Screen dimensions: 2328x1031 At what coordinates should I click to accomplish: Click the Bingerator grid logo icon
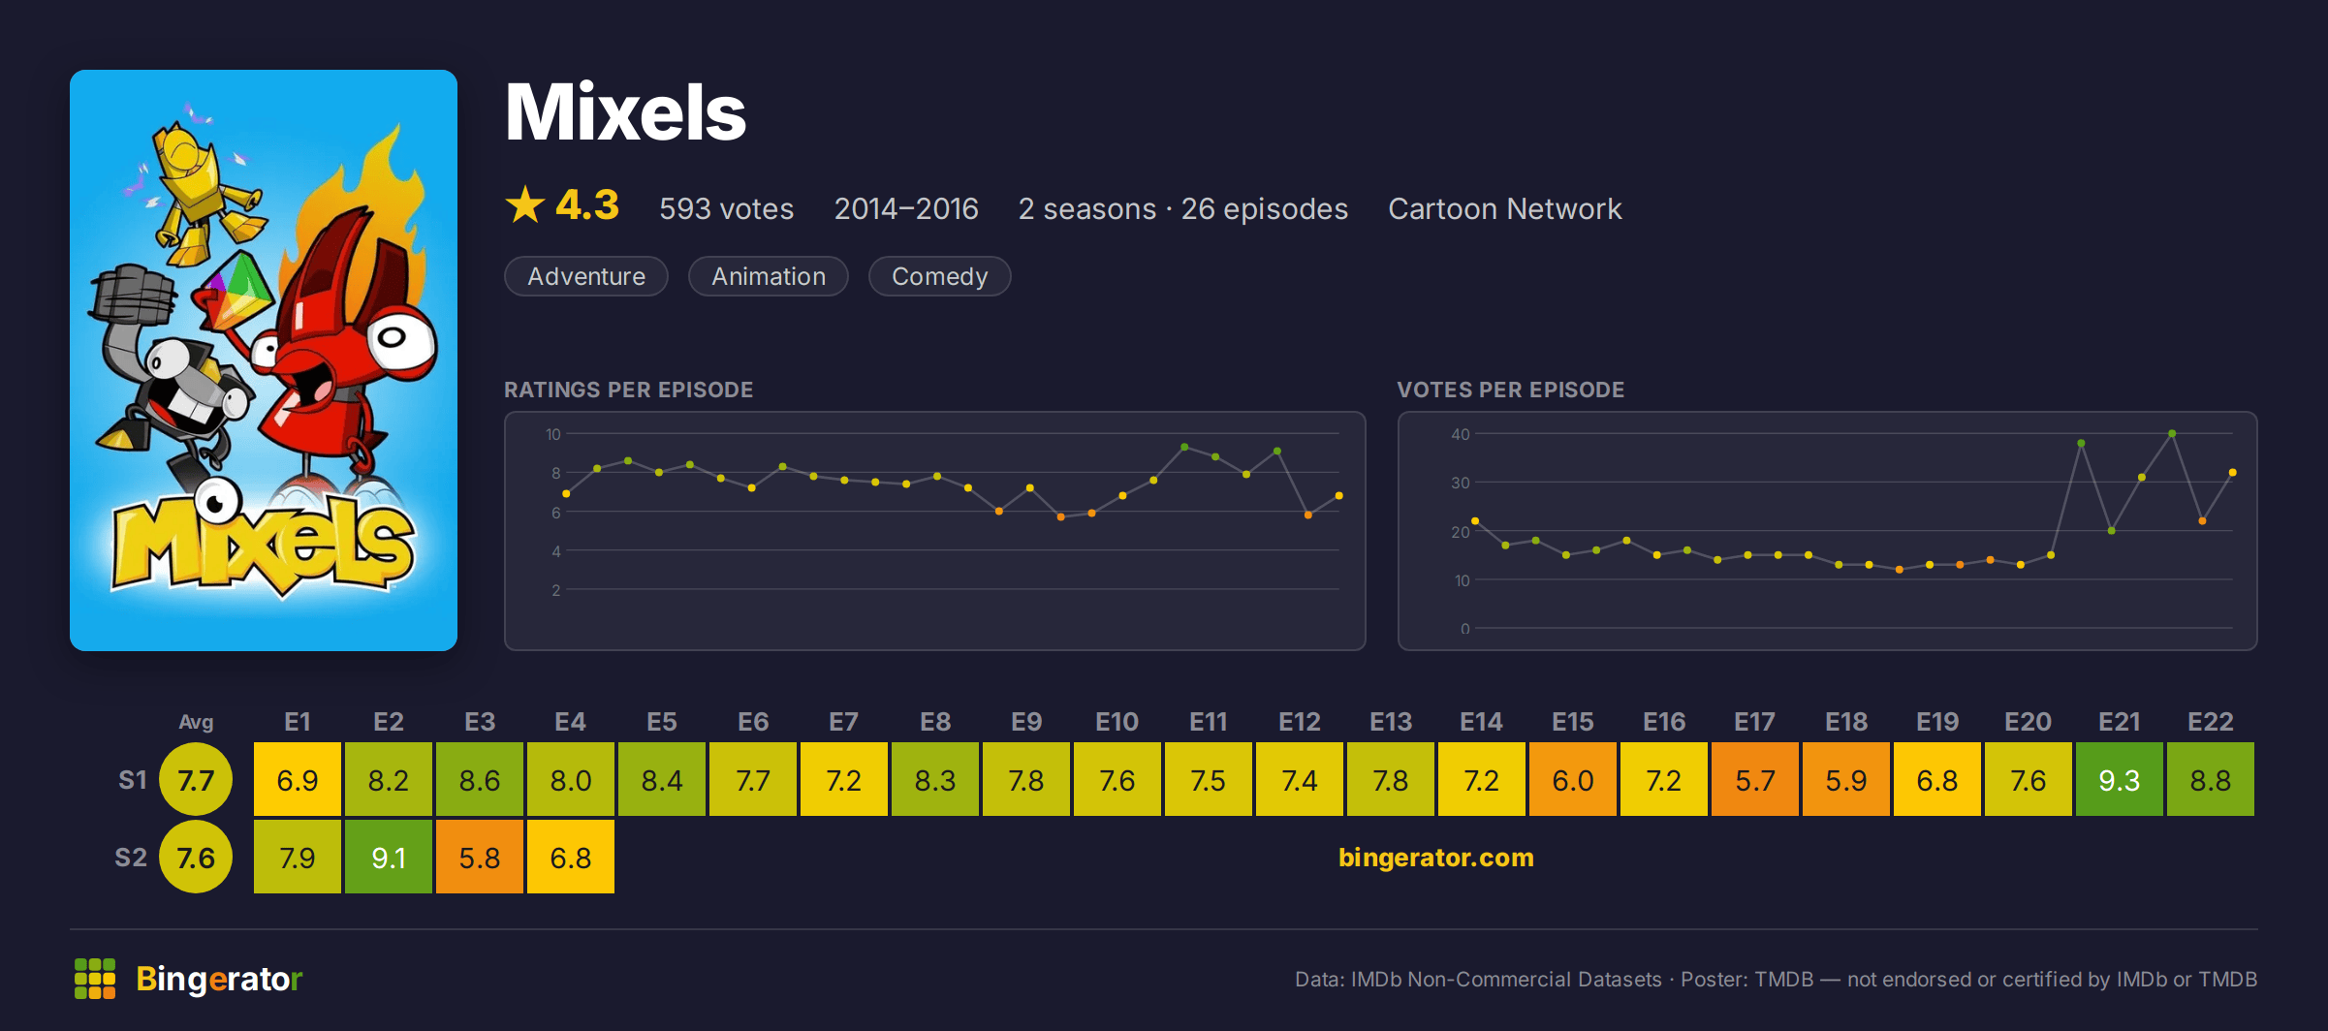tap(95, 979)
